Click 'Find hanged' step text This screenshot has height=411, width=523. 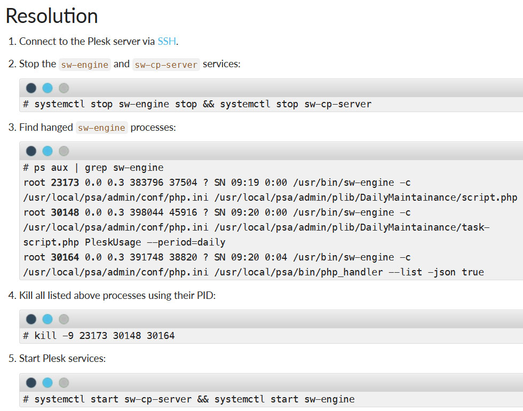pyautogui.click(x=46, y=128)
